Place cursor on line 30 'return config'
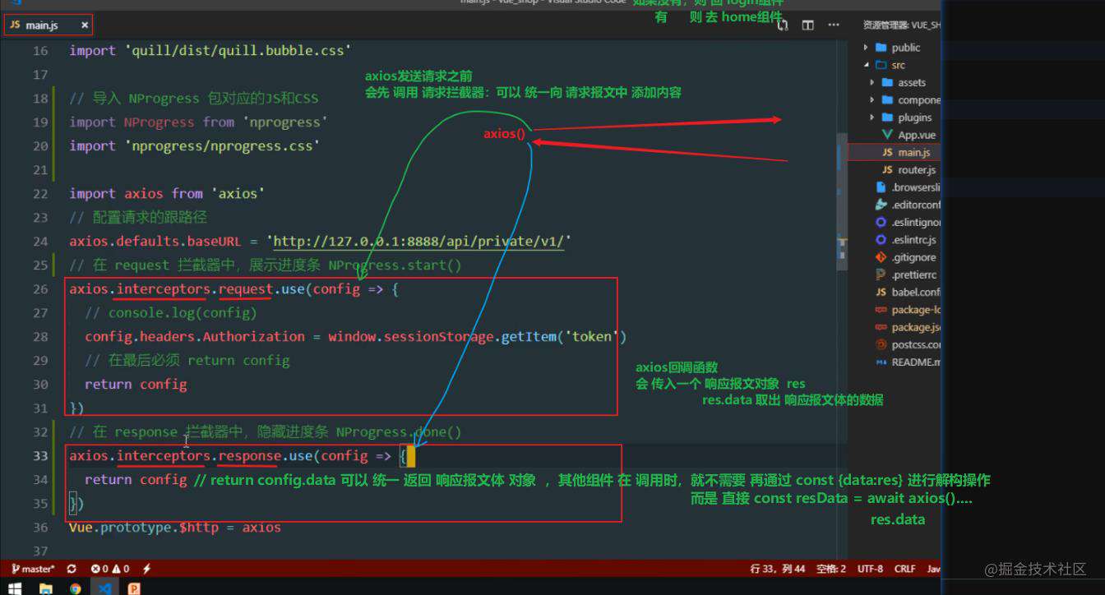This screenshot has width=1105, height=595. [x=136, y=384]
